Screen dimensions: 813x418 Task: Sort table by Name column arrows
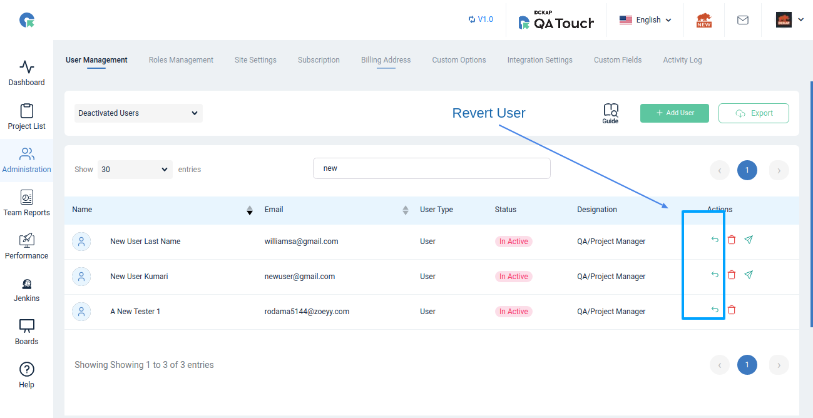[x=250, y=210]
